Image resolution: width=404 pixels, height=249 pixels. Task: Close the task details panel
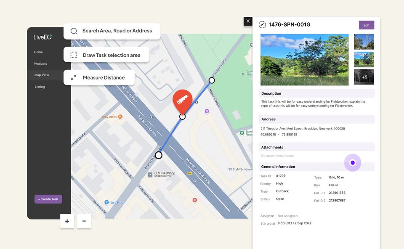click(248, 21)
